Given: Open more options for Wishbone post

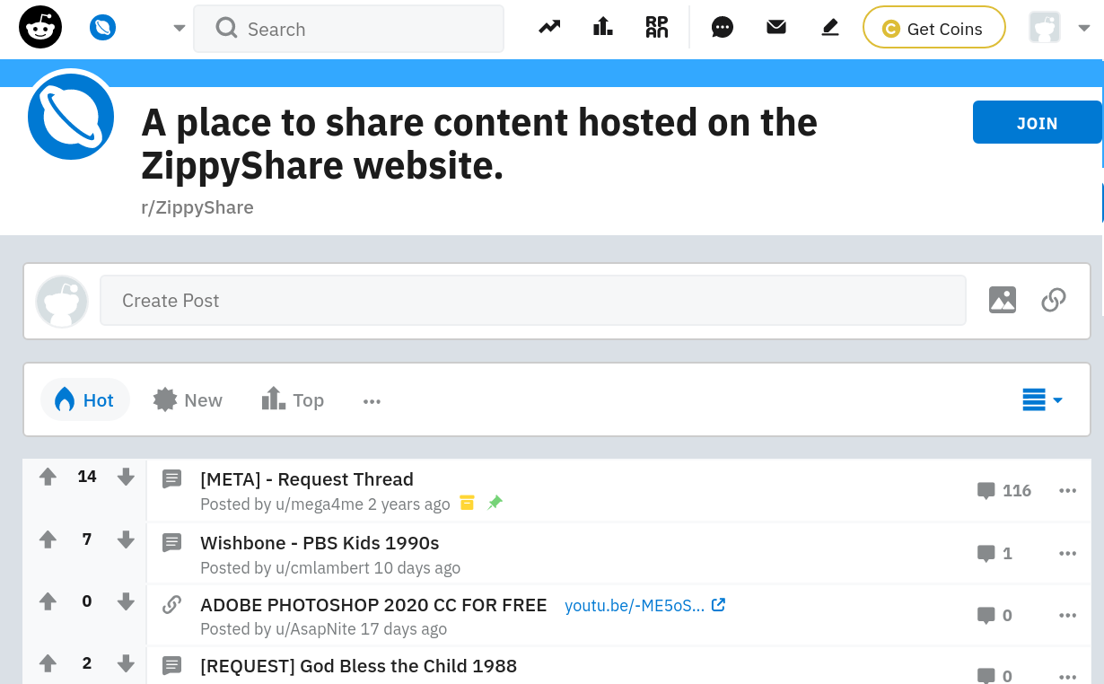Looking at the screenshot, I should 1067,554.
